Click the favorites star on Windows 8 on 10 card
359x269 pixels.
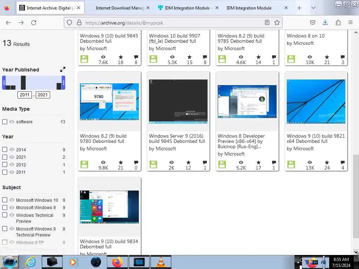(327, 57)
